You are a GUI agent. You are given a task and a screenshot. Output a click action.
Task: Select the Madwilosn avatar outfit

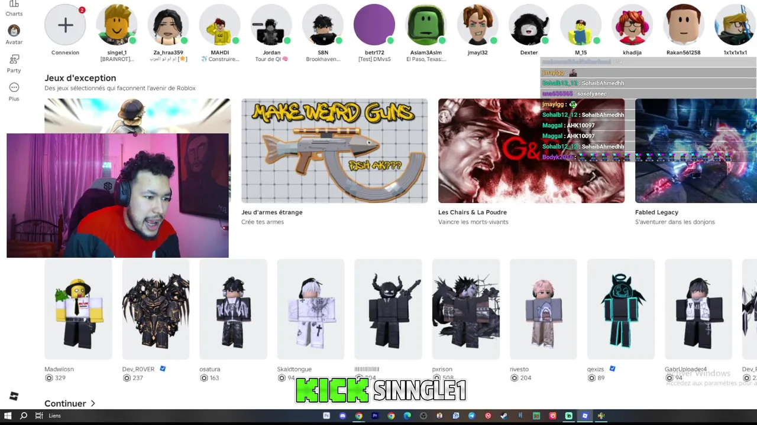click(x=78, y=309)
